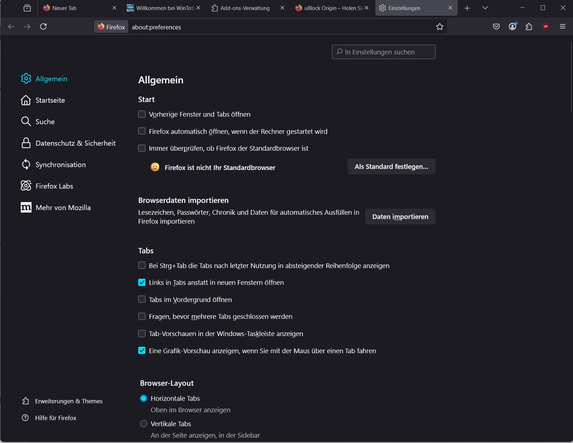Open the Firefox account icon
The height and width of the screenshot is (443, 573).
pos(512,26)
